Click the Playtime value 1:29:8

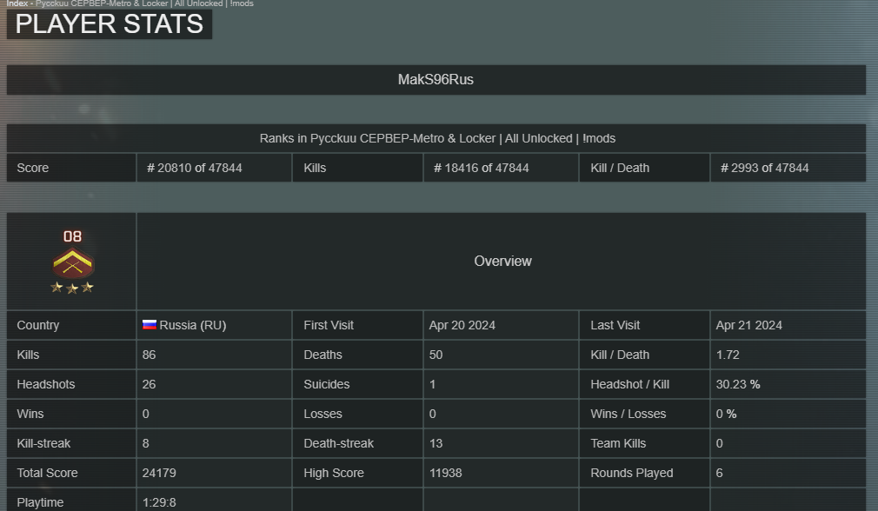pos(159,502)
